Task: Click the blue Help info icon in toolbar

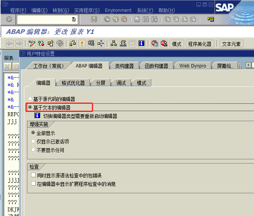Action: tap(142, 44)
